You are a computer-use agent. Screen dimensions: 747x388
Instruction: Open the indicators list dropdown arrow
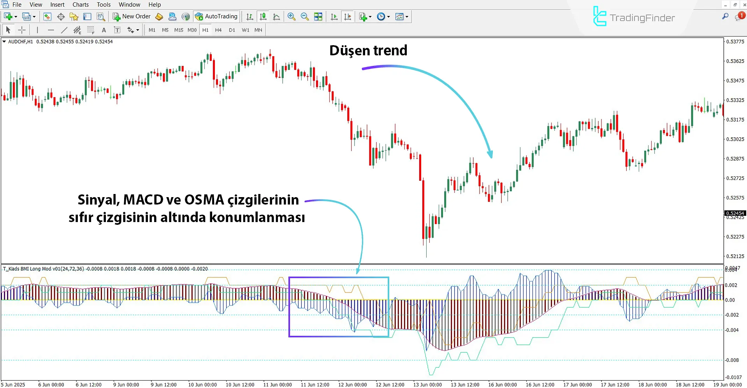coord(370,16)
